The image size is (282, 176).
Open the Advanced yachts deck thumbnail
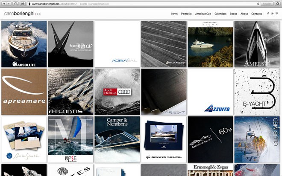pyautogui.click(x=164, y=44)
